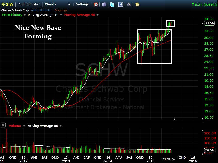This screenshot has height=163, width=218.
Task: Expand Moving Average 50 options arrow
Action: click(61, 126)
